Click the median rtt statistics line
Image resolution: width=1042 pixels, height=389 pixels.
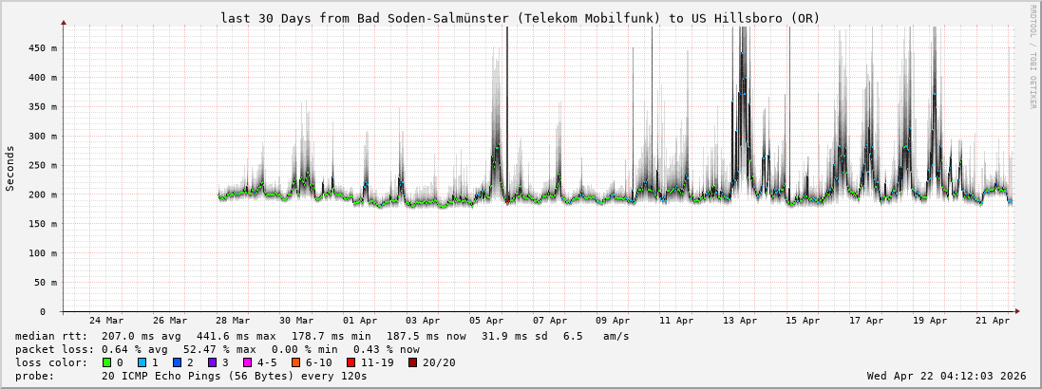point(323,336)
